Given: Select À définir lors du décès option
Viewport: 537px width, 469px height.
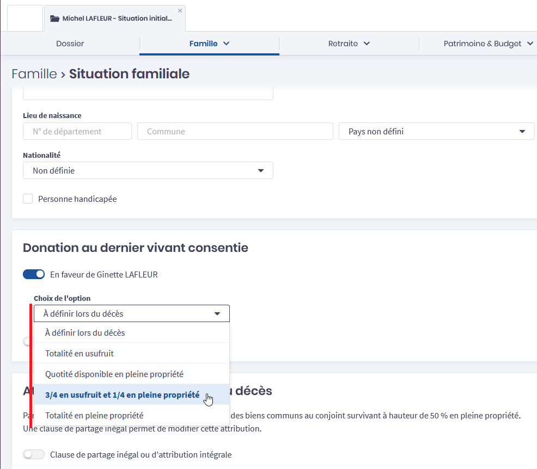Looking at the screenshot, I should pyautogui.click(x=85, y=333).
